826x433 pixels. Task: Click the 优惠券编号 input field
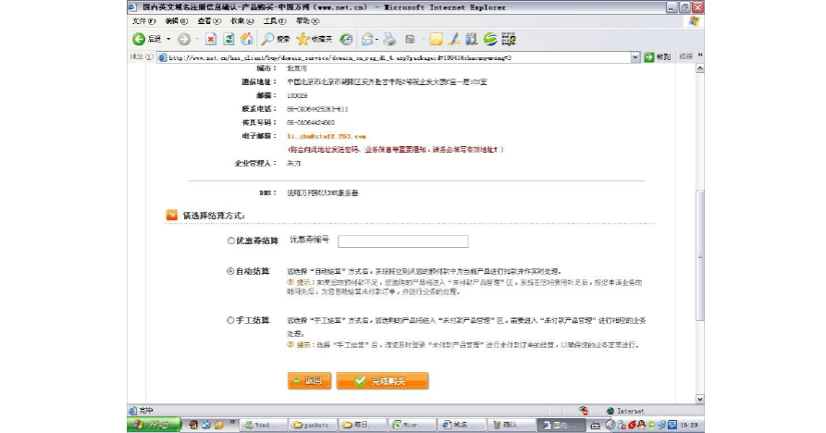point(402,241)
